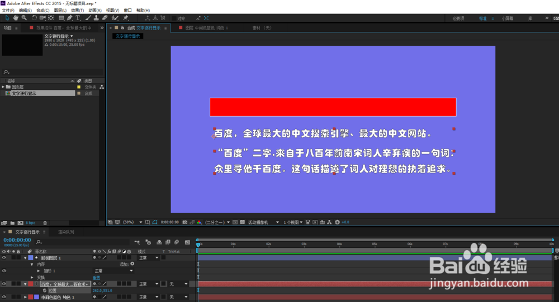Screen dimensions: 559x302
Task: Open the graph editor icon in timeline
Action: pyautogui.click(x=187, y=242)
